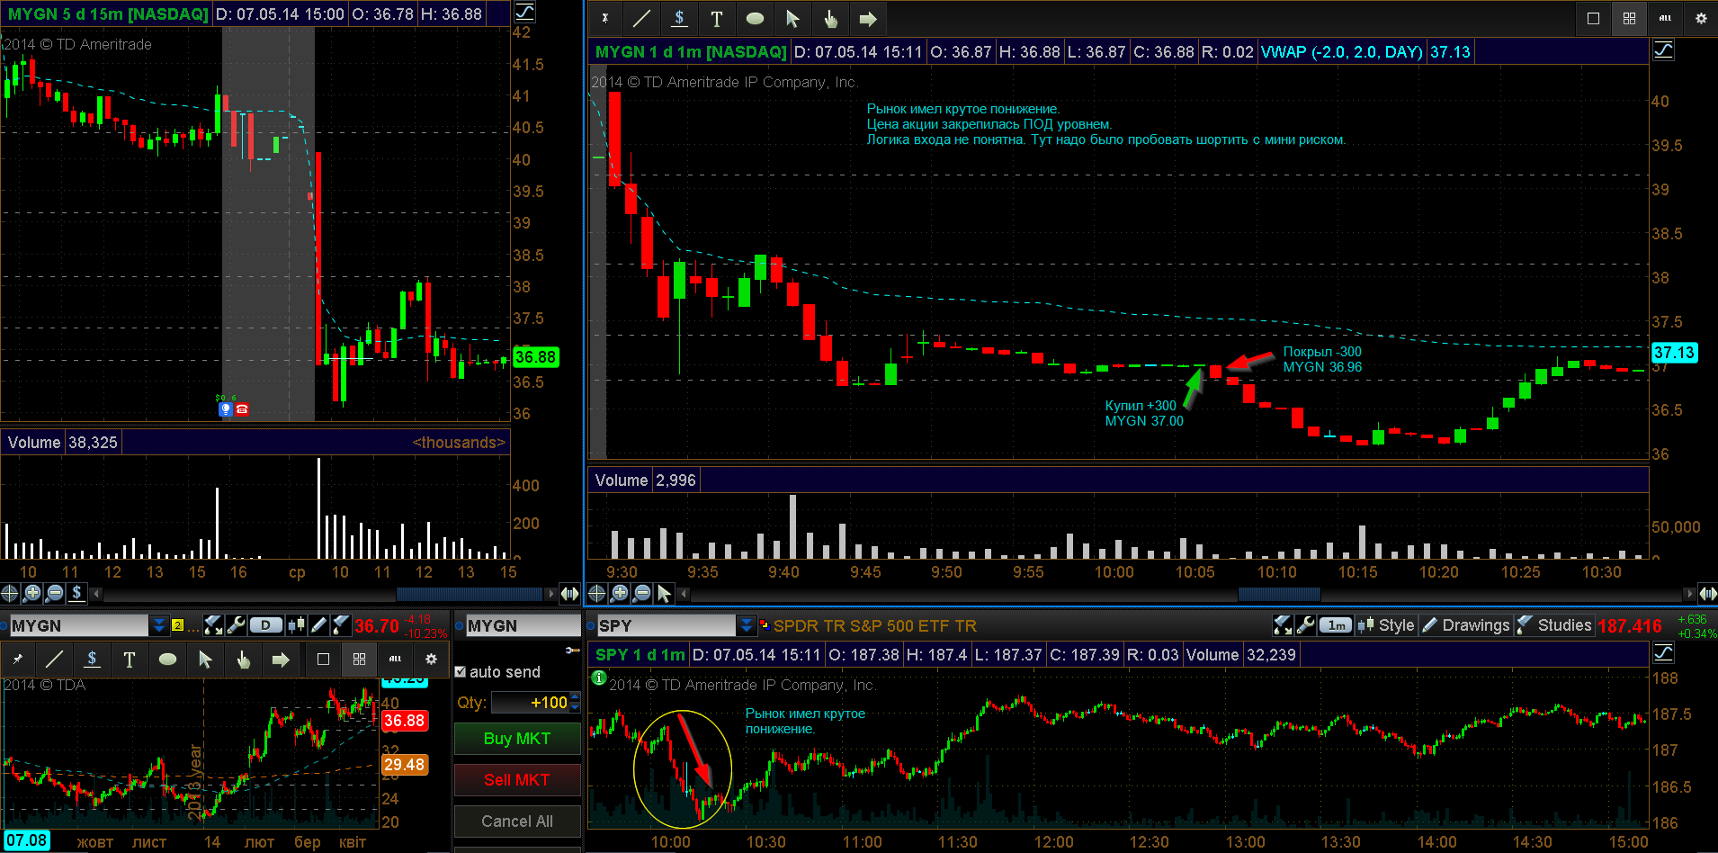1718x853 pixels.
Task: Open share/flask dropdown in SPY chart header
Action: pyautogui.click(x=1284, y=625)
